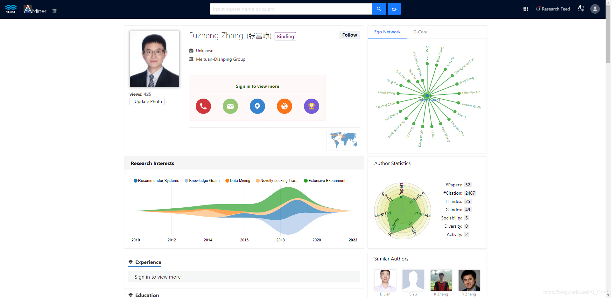The width and height of the screenshot is (611, 298).
Task: Open similar author K Zheng
Action: [x=441, y=283]
